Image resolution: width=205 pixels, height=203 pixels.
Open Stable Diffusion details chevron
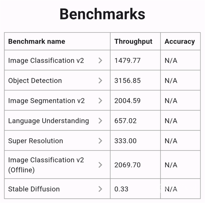100,189
